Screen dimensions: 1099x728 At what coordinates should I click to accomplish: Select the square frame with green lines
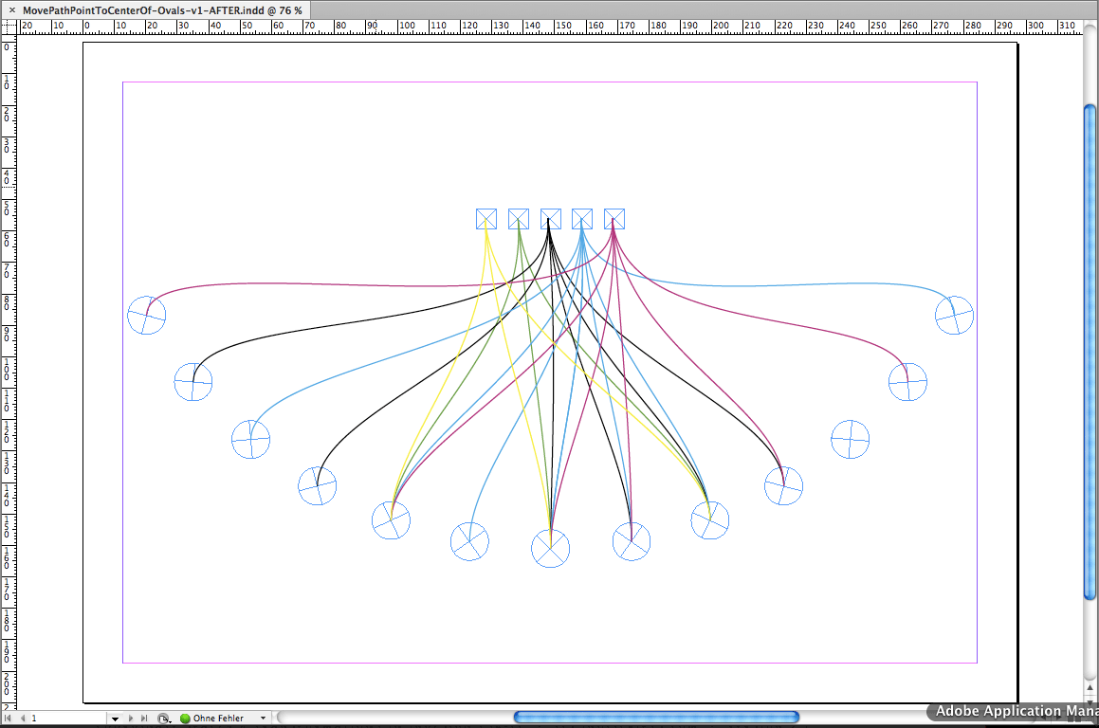click(x=519, y=219)
